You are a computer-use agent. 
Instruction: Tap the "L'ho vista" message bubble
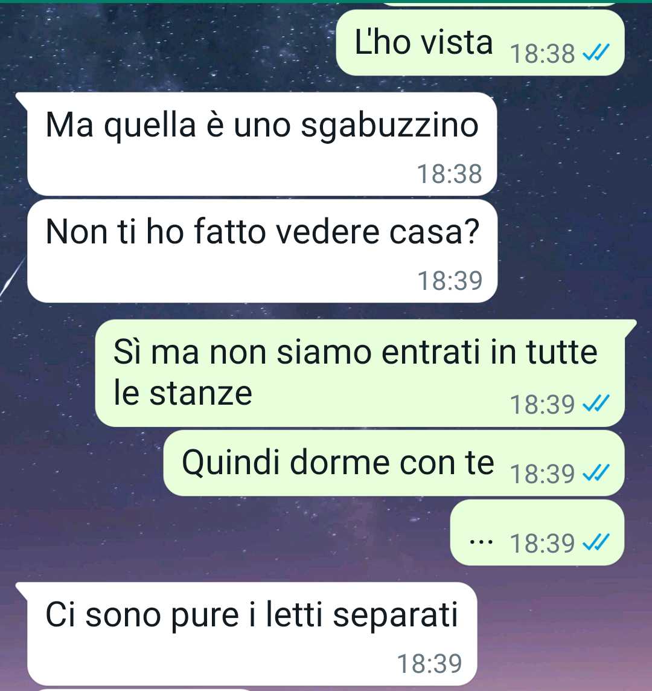pos(480,43)
